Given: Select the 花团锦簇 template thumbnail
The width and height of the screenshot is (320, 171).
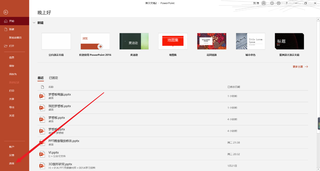Looking at the screenshot, I should click(212, 41).
